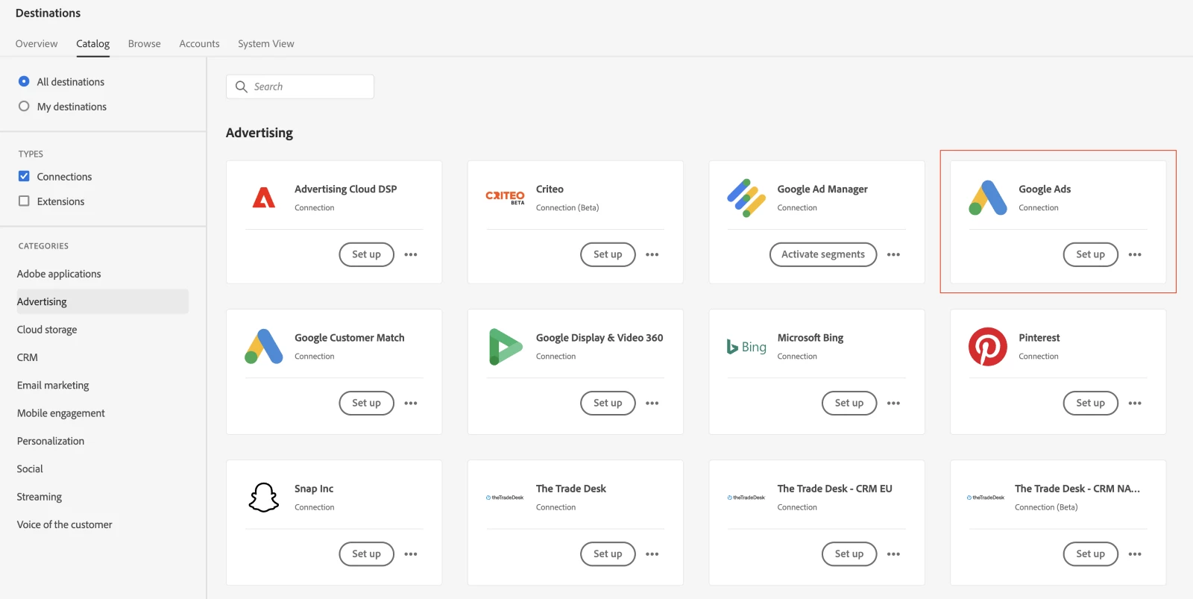Click the Advertising Cloud DSP logo icon
This screenshot has height=599, width=1193.
(x=264, y=198)
